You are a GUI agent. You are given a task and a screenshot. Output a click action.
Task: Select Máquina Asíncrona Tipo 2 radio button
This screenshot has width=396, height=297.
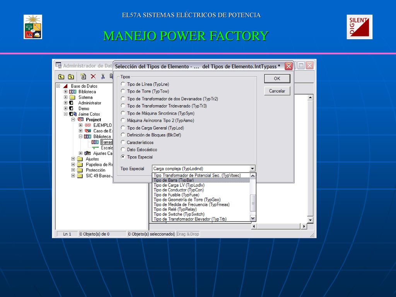[x=123, y=120]
